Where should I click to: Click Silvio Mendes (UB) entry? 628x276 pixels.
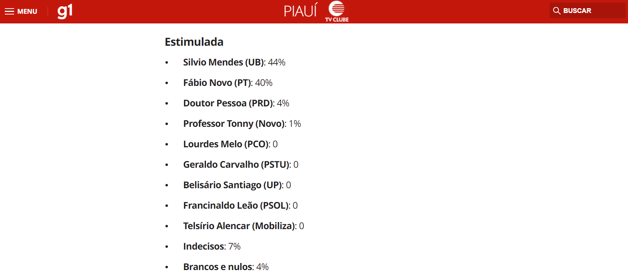(x=234, y=62)
